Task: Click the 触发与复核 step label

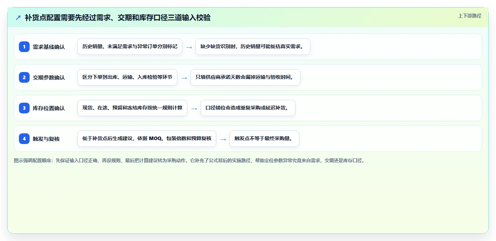Action: click(x=46, y=139)
